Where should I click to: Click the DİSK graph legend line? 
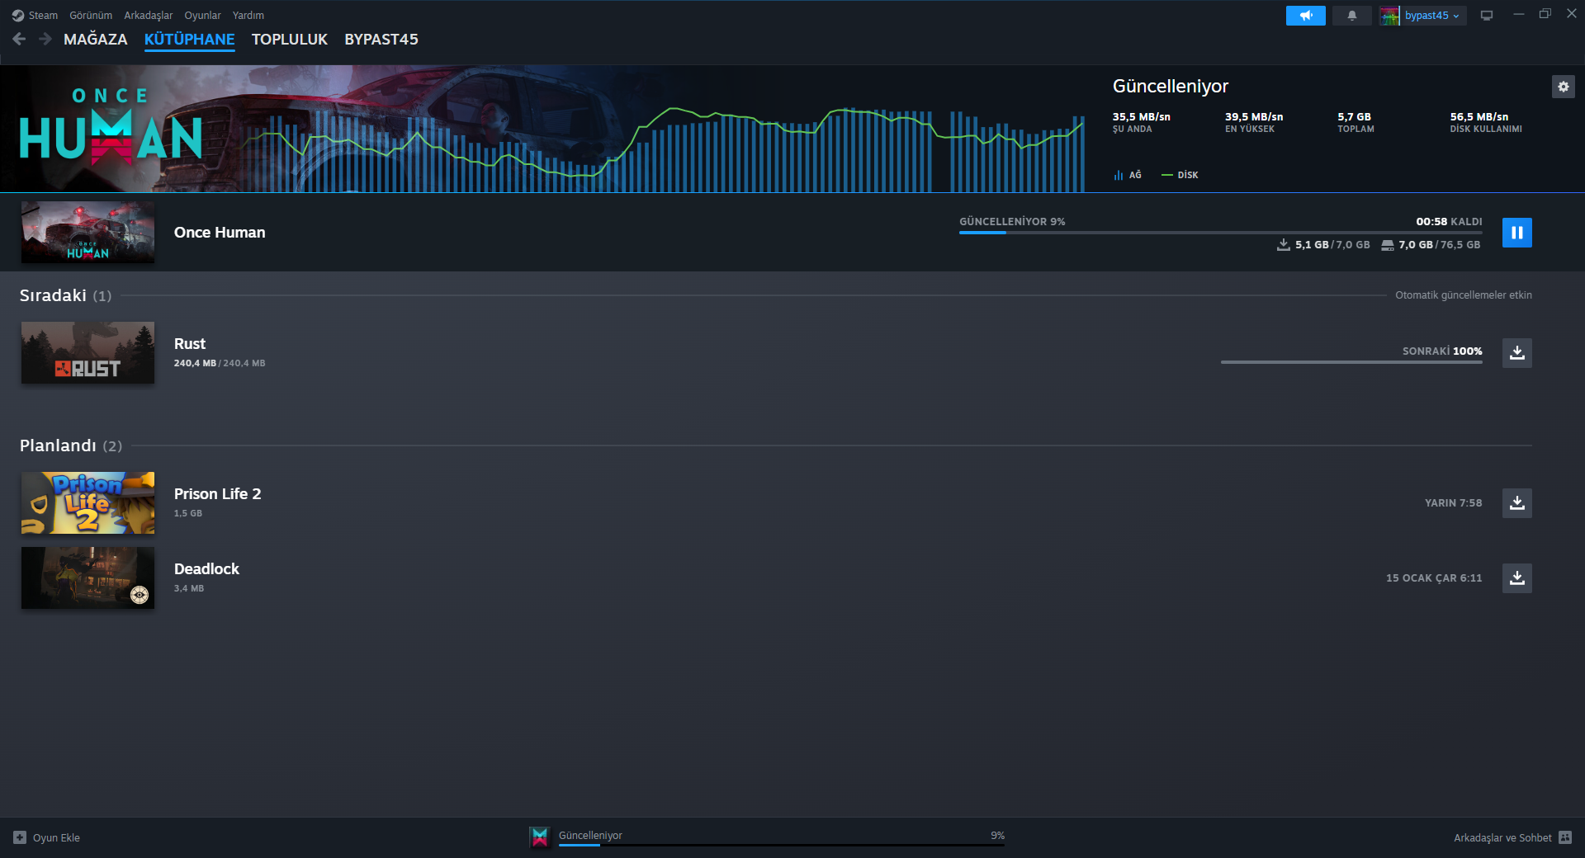point(1166,175)
